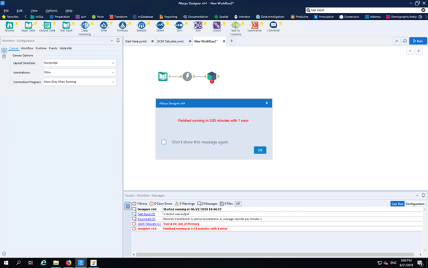Toggle favorite star on Output Data tool
The height and width of the screenshot is (268, 428).
[54, 23]
